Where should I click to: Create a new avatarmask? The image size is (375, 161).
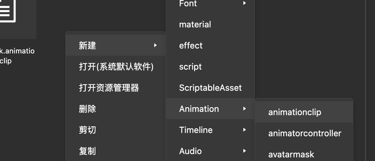(x=304, y=154)
